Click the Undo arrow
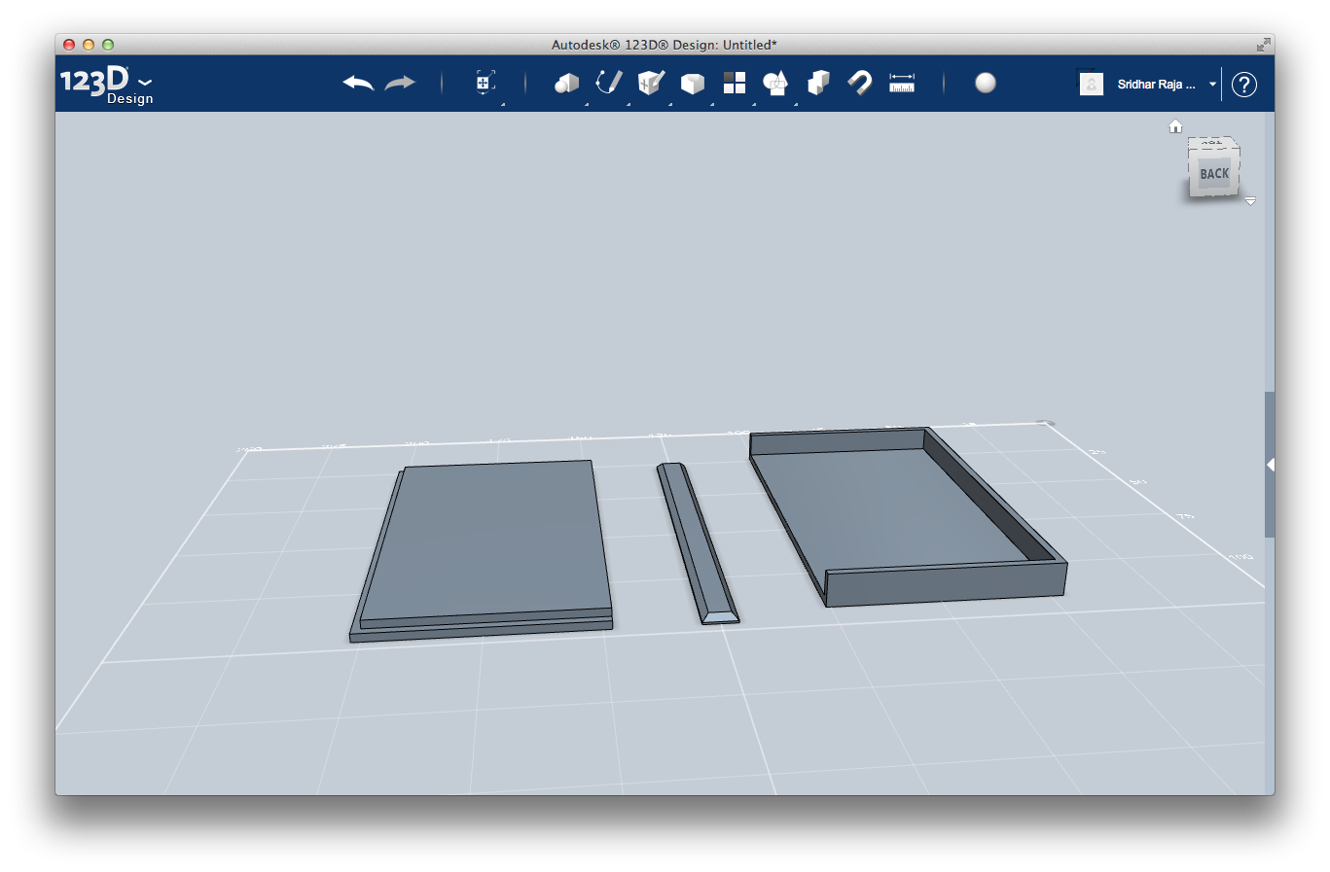 356,83
